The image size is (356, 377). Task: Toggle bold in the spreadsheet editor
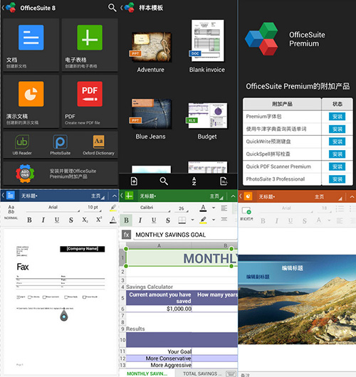(126, 221)
